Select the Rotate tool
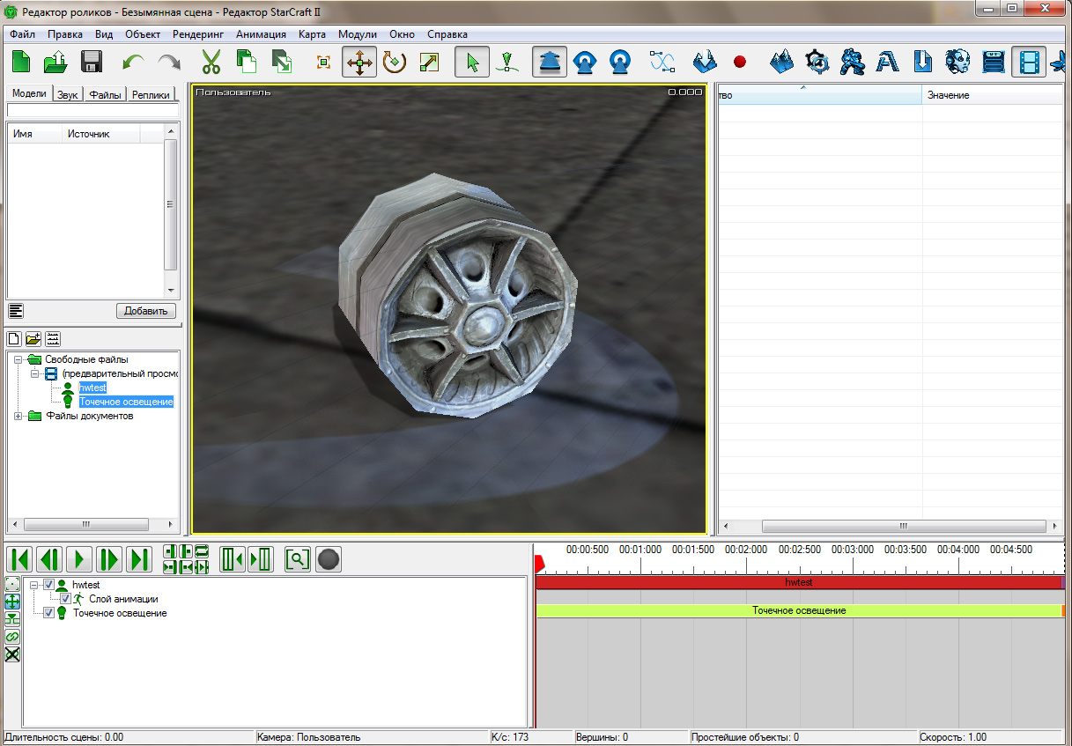The height and width of the screenshot is (746, 1072). pos(395,63)
